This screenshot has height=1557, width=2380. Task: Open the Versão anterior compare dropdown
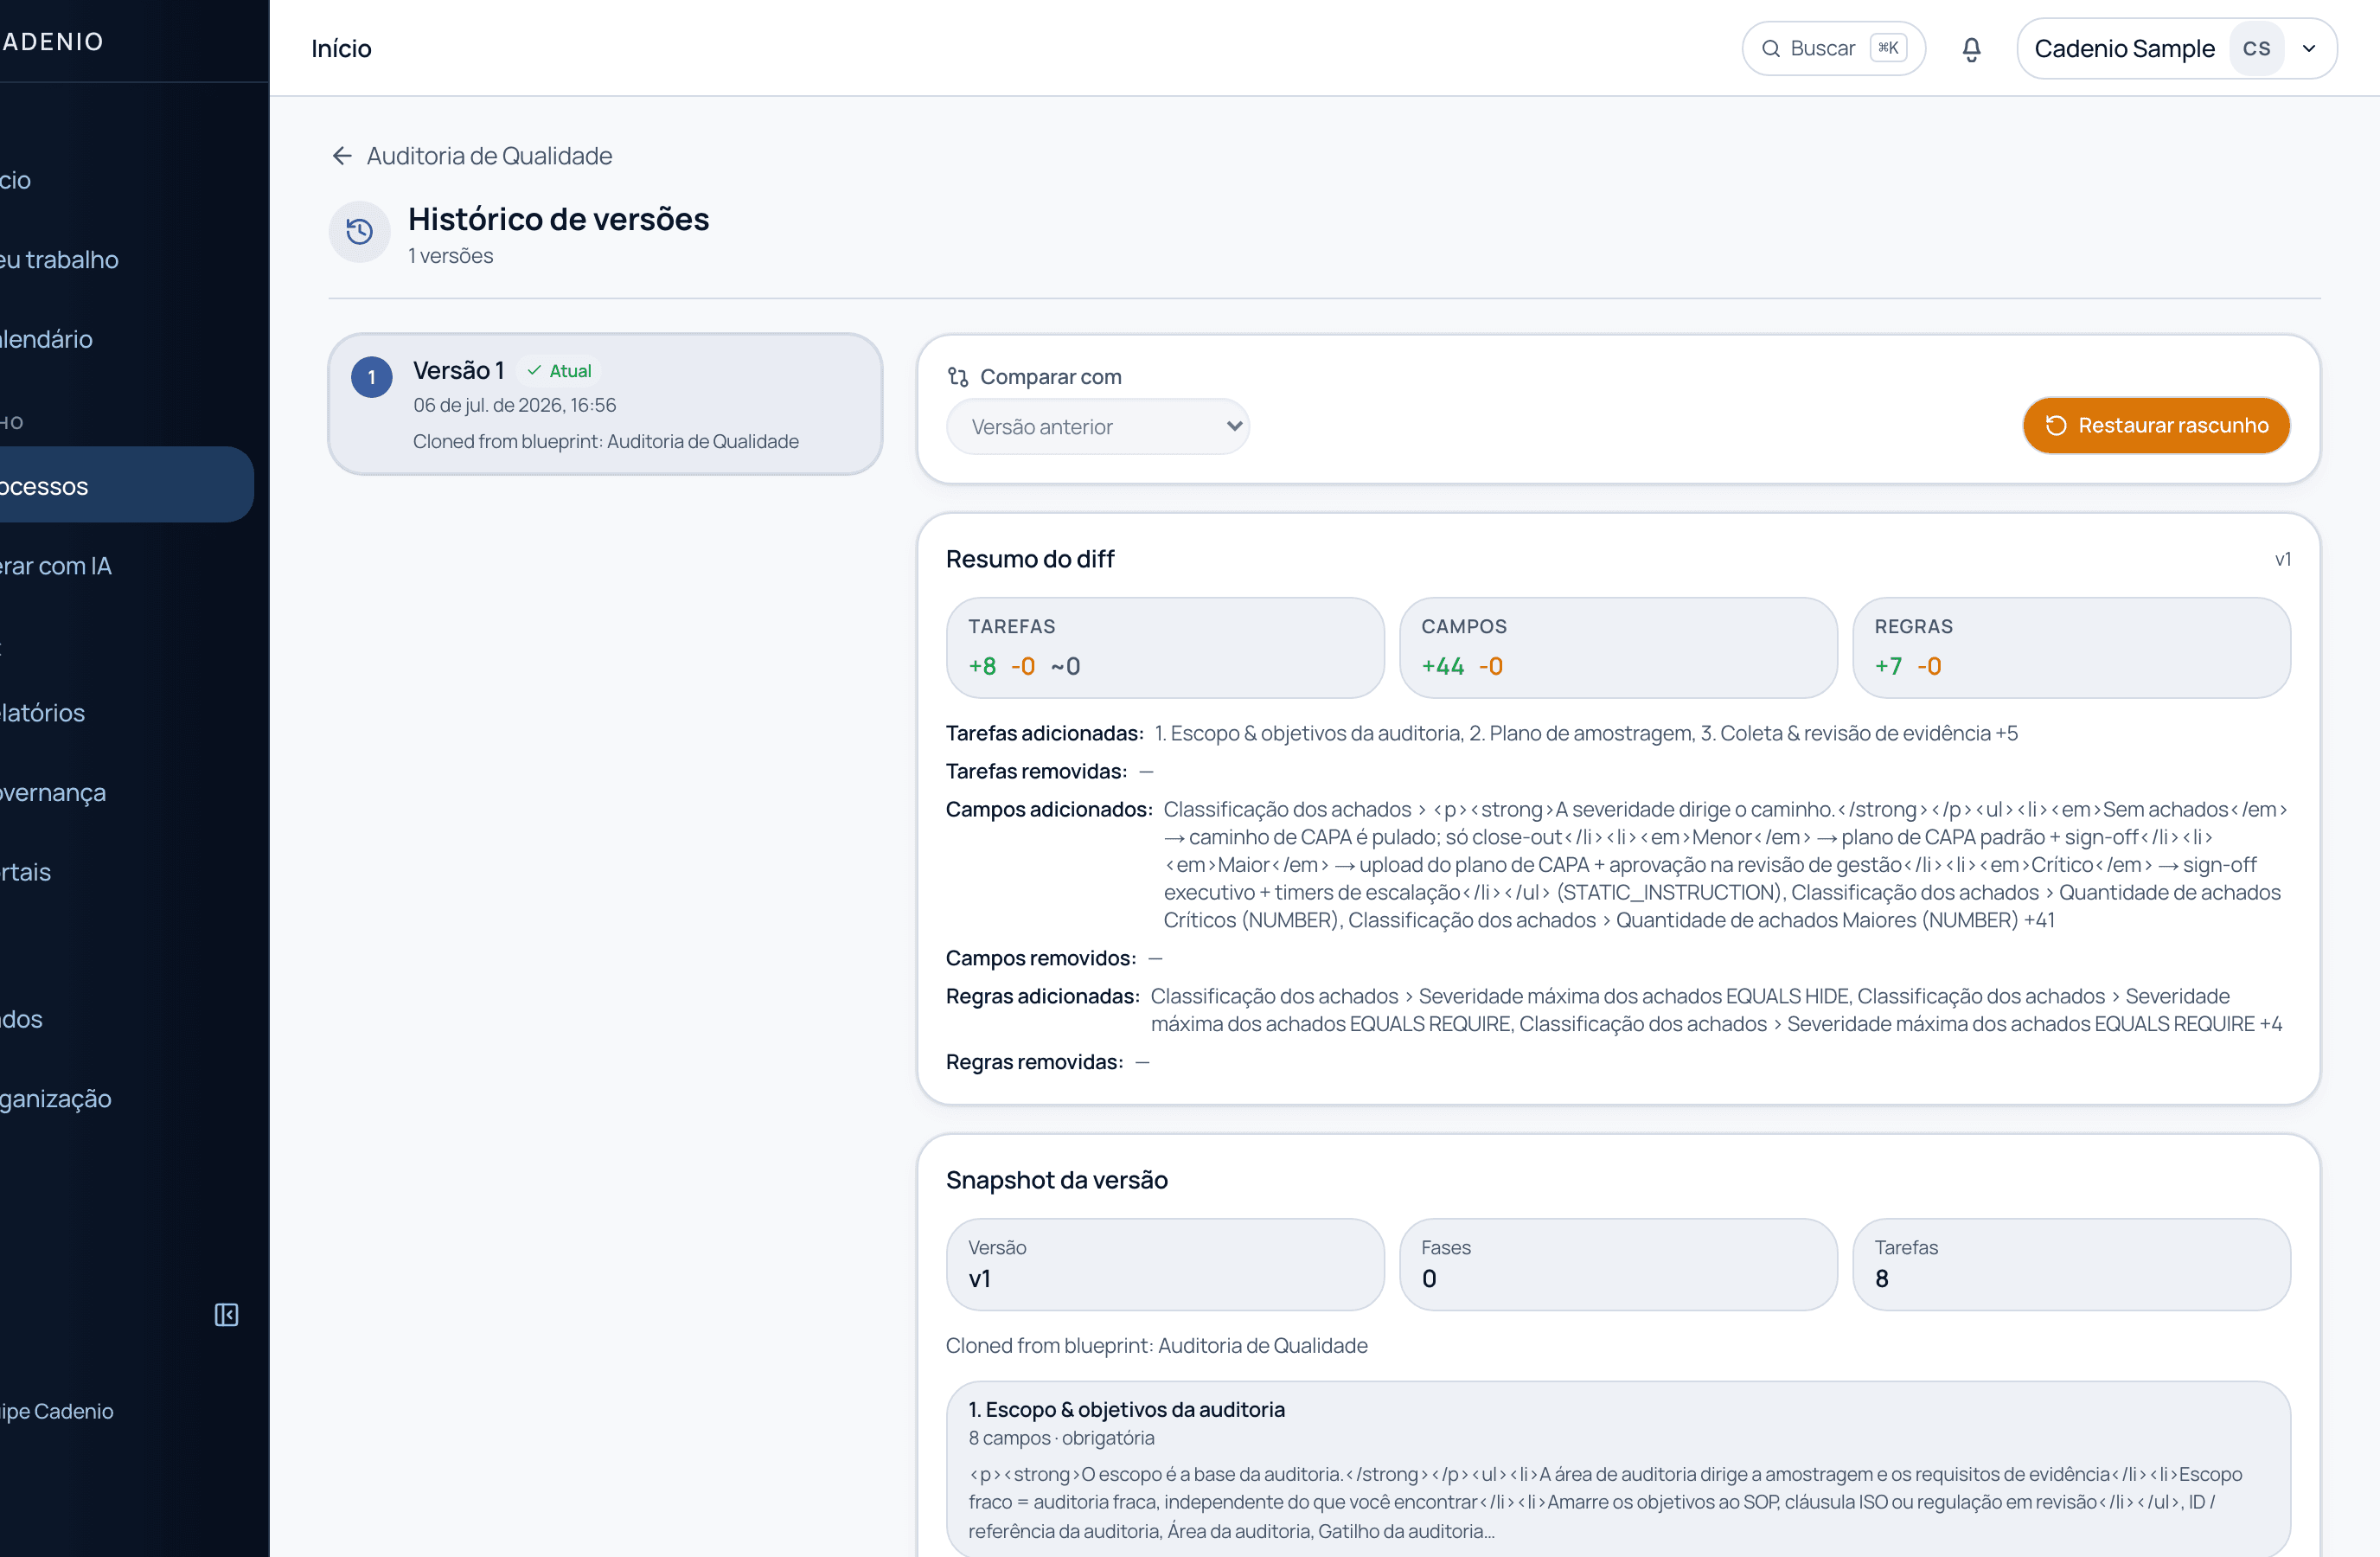point(1098,427)
